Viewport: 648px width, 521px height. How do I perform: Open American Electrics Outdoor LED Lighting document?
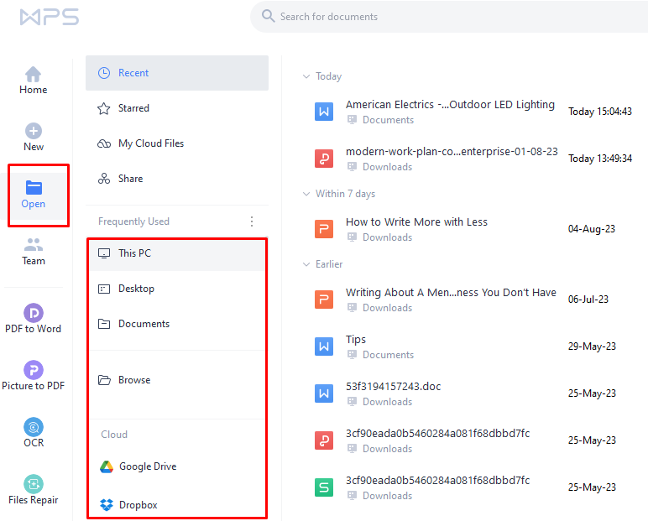tap(450, 105)
